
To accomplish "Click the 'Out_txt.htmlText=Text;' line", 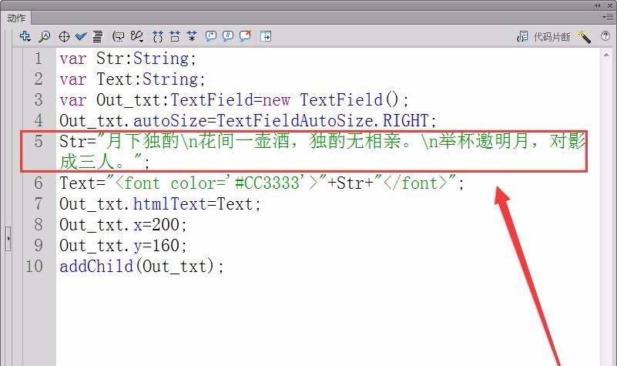I will [159, 204].
